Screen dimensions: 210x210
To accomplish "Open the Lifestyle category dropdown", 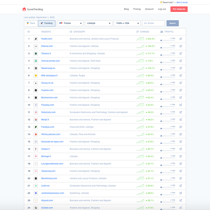I will point(98,23).
